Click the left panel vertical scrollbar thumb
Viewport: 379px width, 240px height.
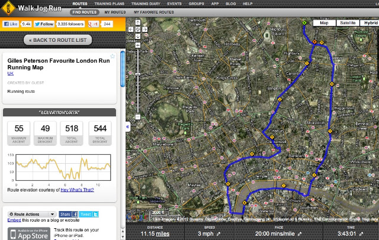123,69
